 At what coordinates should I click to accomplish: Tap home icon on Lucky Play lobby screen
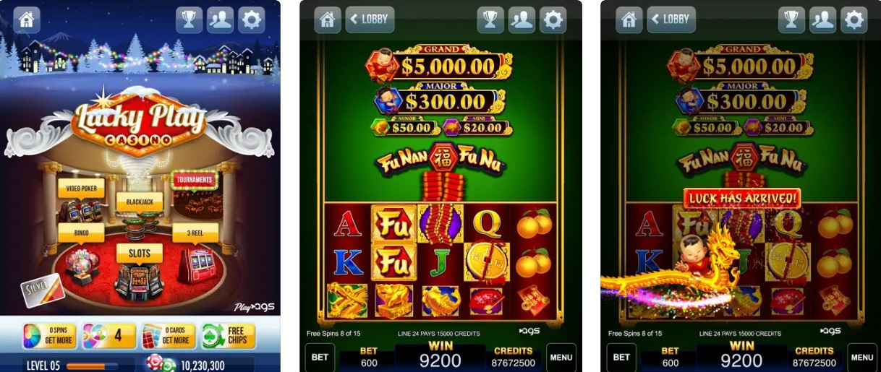27,20
